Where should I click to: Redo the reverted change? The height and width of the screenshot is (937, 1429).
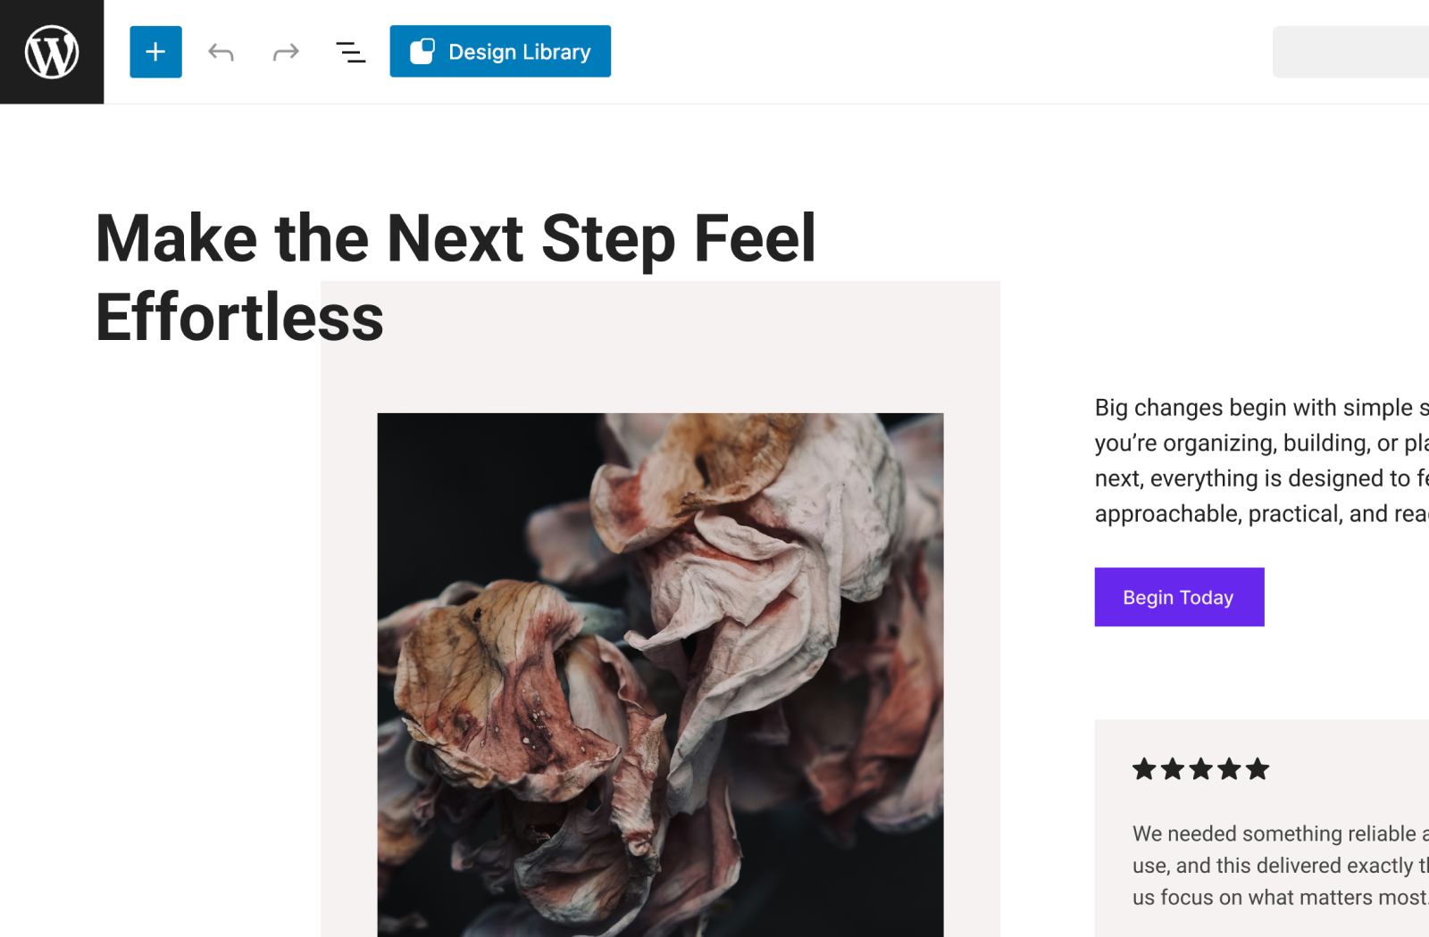click(286, 52)
